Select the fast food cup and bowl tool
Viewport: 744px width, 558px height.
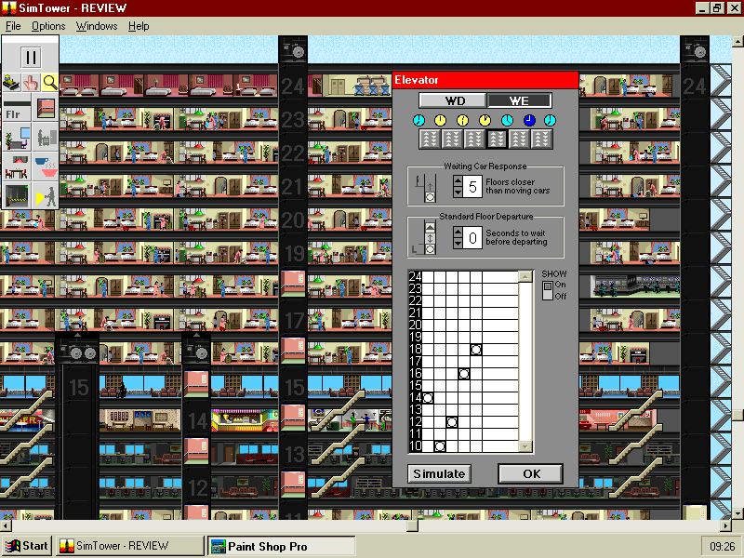tap(46, 167)
